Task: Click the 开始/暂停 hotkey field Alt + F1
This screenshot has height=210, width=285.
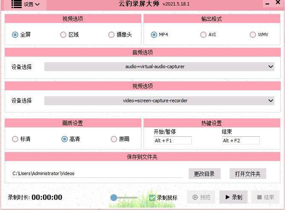Action: [173, 141]
